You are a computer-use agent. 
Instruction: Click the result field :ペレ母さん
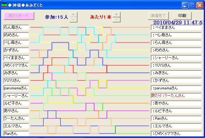click(176, 35)
